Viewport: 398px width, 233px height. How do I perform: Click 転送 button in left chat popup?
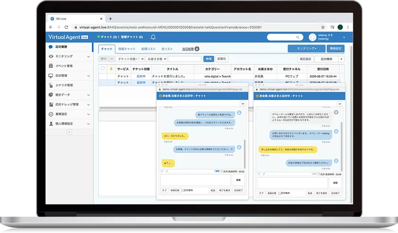point(213,190)
